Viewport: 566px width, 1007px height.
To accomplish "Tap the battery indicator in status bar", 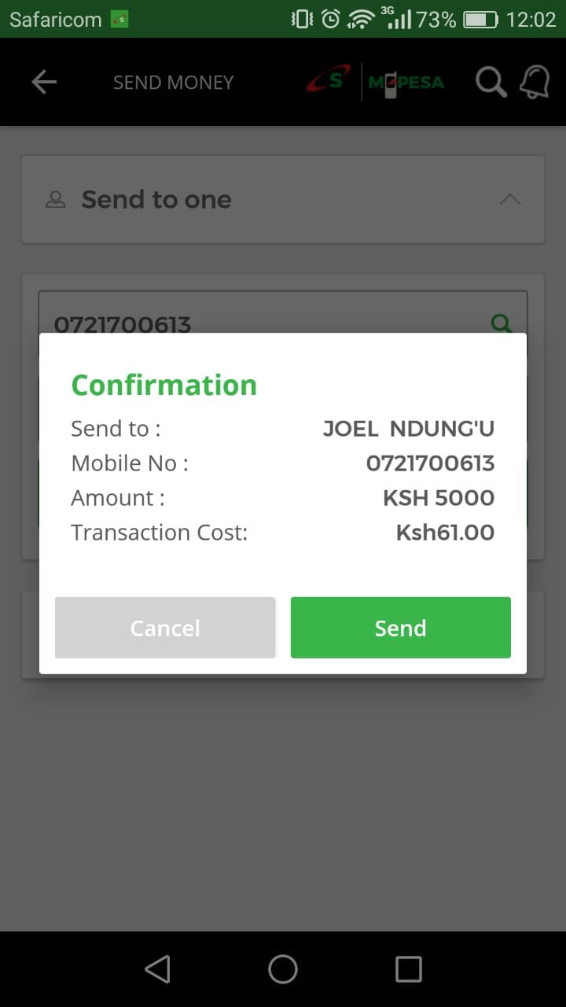I will pos(480,19).
